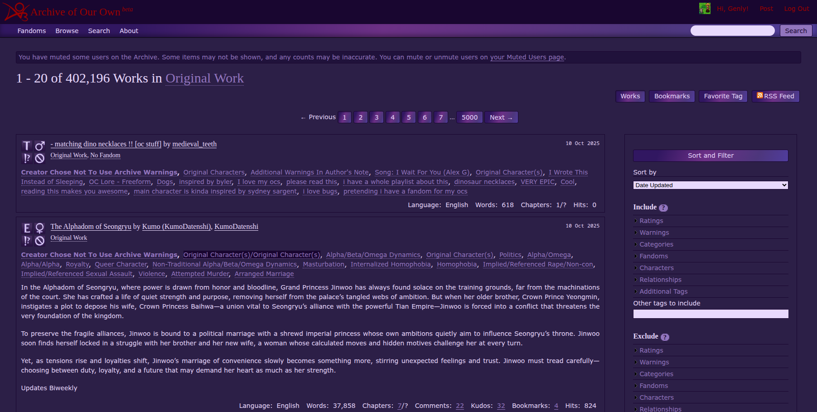Click the user avatar icon beside Hi, Genly
The image size is (817, 412).
(x=704, y=9)
